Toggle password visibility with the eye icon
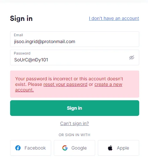The image size is (148, 159). tap(132, 57)
